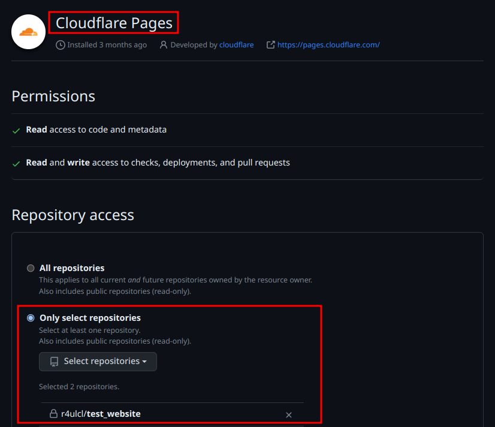
Task: Select the All repositories option
Action: [x=31, y=268]
